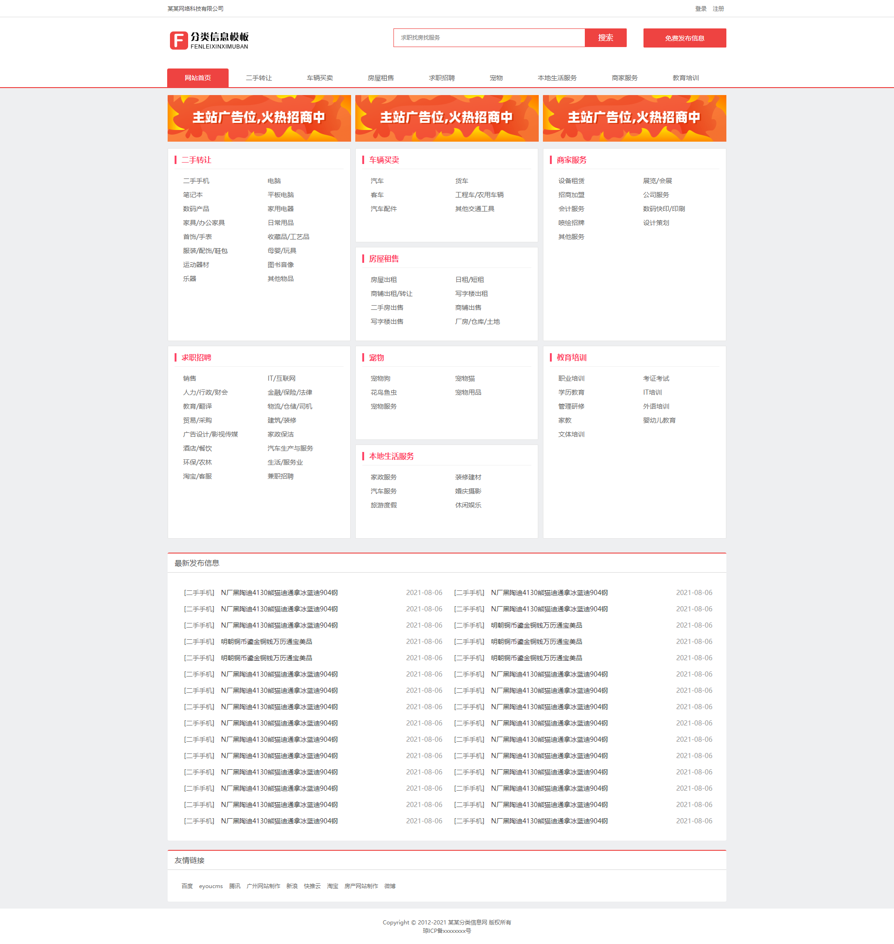The width and height of the screenshot is (894, 944).
Task: Open the 文体培训 category link
Action: 571,434
